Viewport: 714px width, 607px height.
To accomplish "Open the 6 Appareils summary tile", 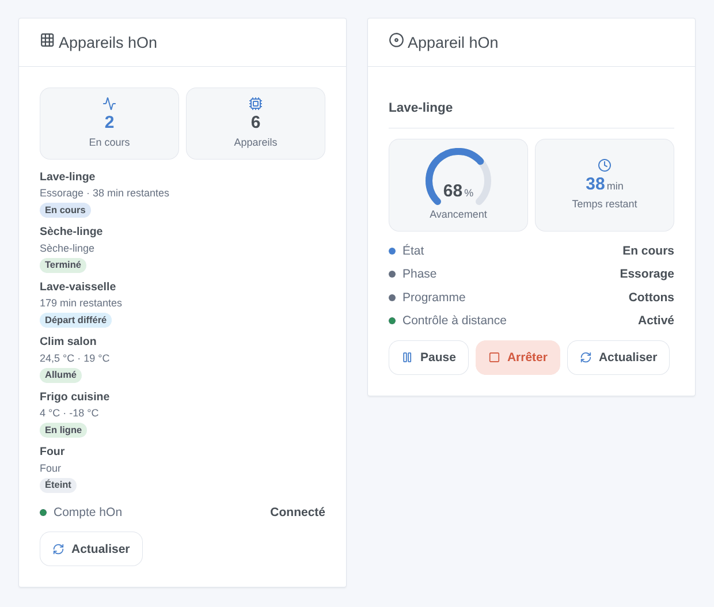I will (x=256, y=124).
